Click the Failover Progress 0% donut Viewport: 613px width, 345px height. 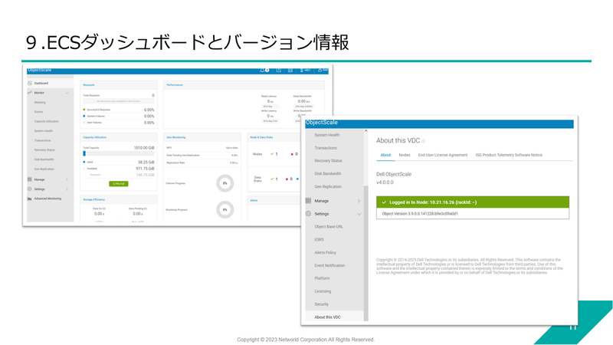pos(225,183)
